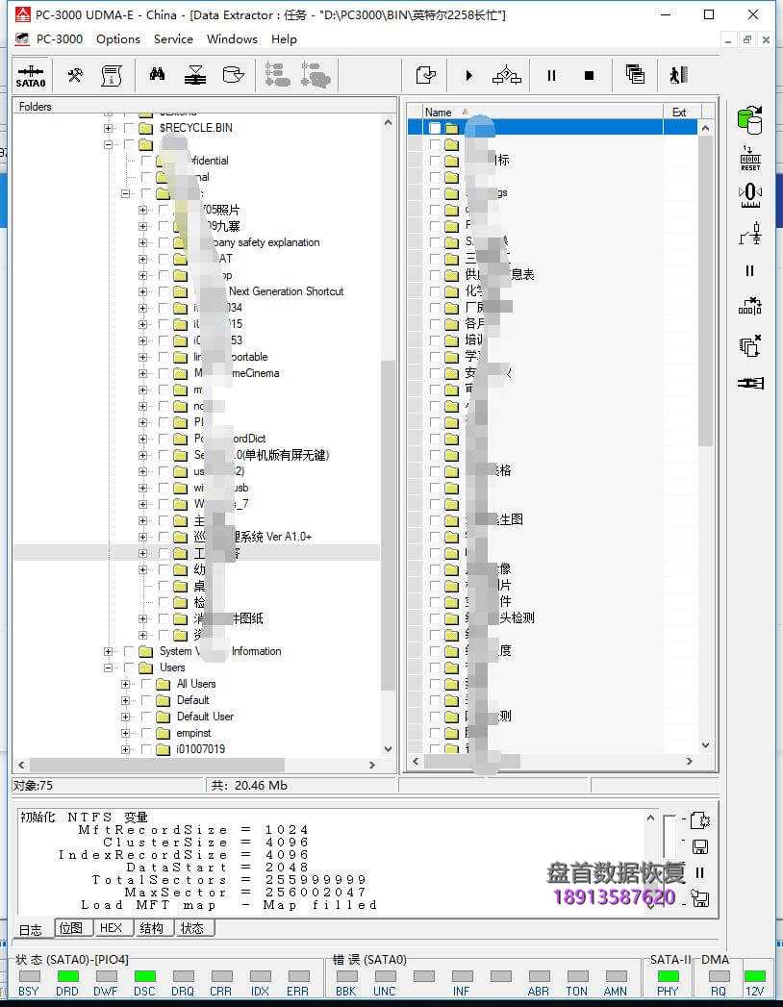Click the stop icon on the toolbar
The height and width of the screenshot is (1007, 783).
591,75
